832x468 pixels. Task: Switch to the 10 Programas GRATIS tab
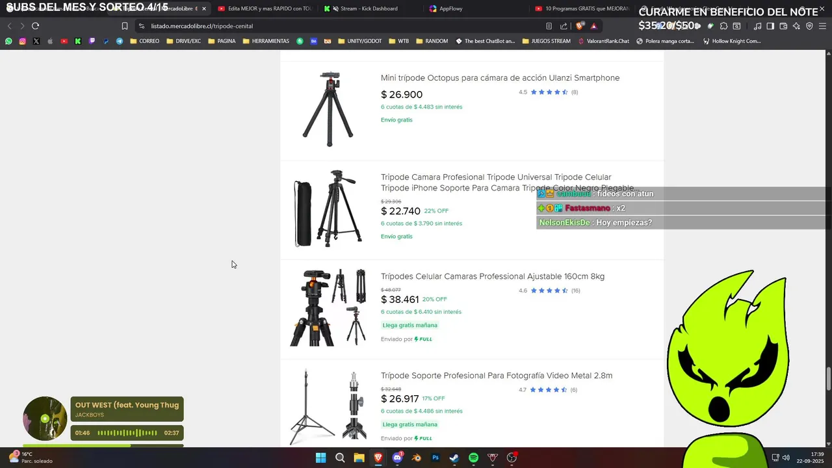coord(582,8)
